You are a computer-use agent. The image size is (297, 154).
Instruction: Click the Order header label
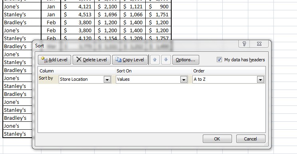pyautogui.click(x=199, y=71)
